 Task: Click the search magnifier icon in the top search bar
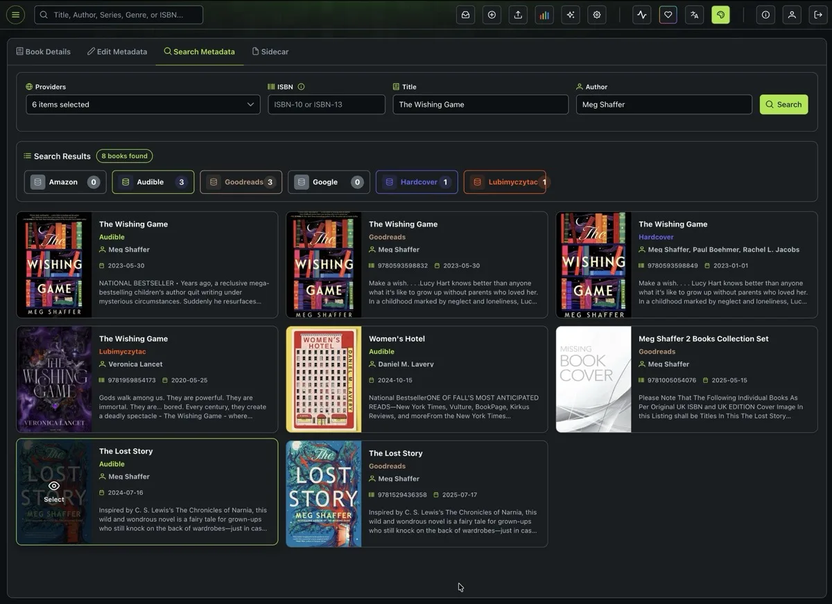[44, 15]
